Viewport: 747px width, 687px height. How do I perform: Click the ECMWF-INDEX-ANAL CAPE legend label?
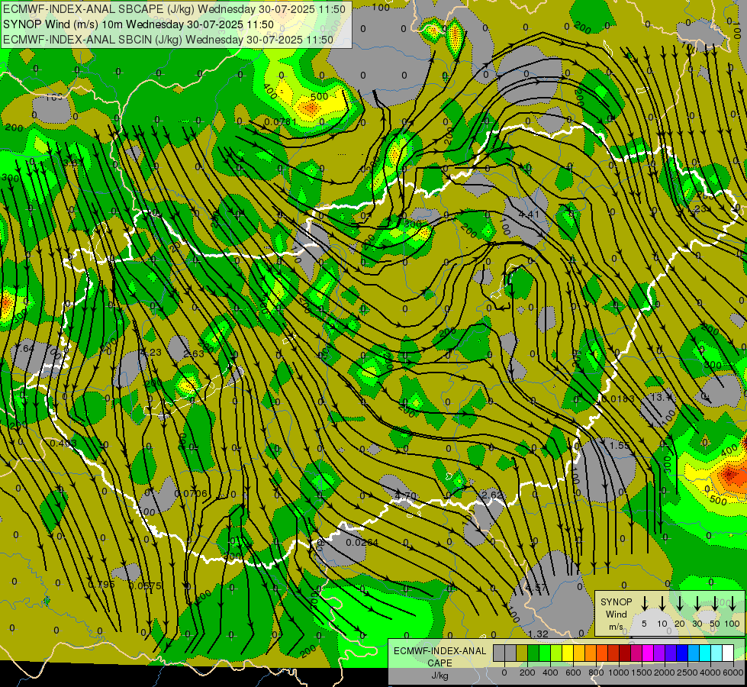440,657
